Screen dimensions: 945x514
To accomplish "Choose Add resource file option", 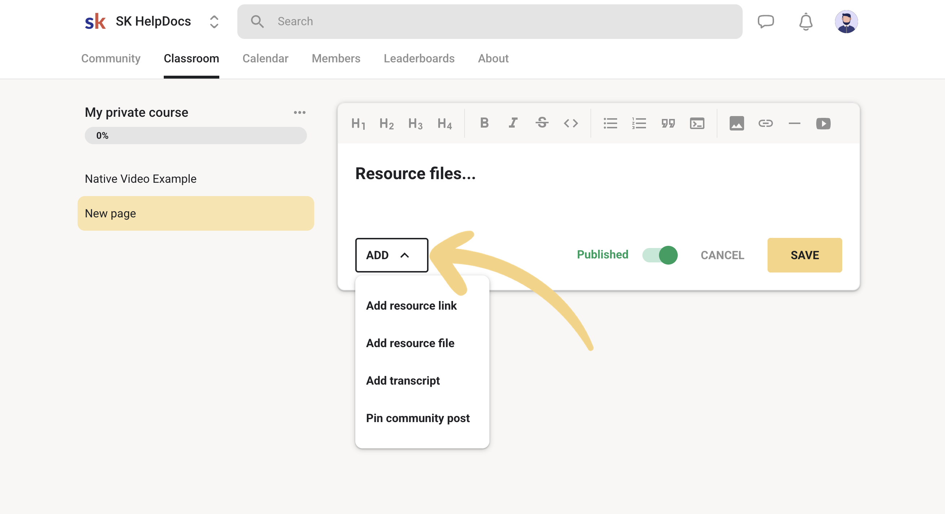I will tap(410, 343).
